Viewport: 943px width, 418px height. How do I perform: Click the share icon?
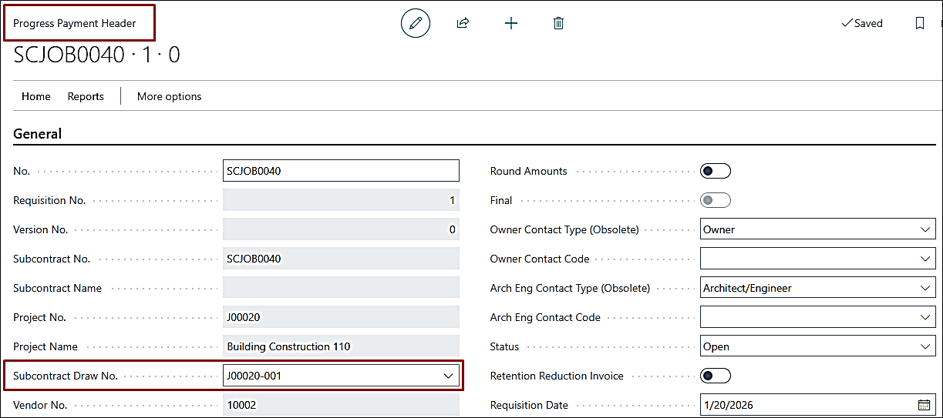pyautogui.click(x=463, y=24)
